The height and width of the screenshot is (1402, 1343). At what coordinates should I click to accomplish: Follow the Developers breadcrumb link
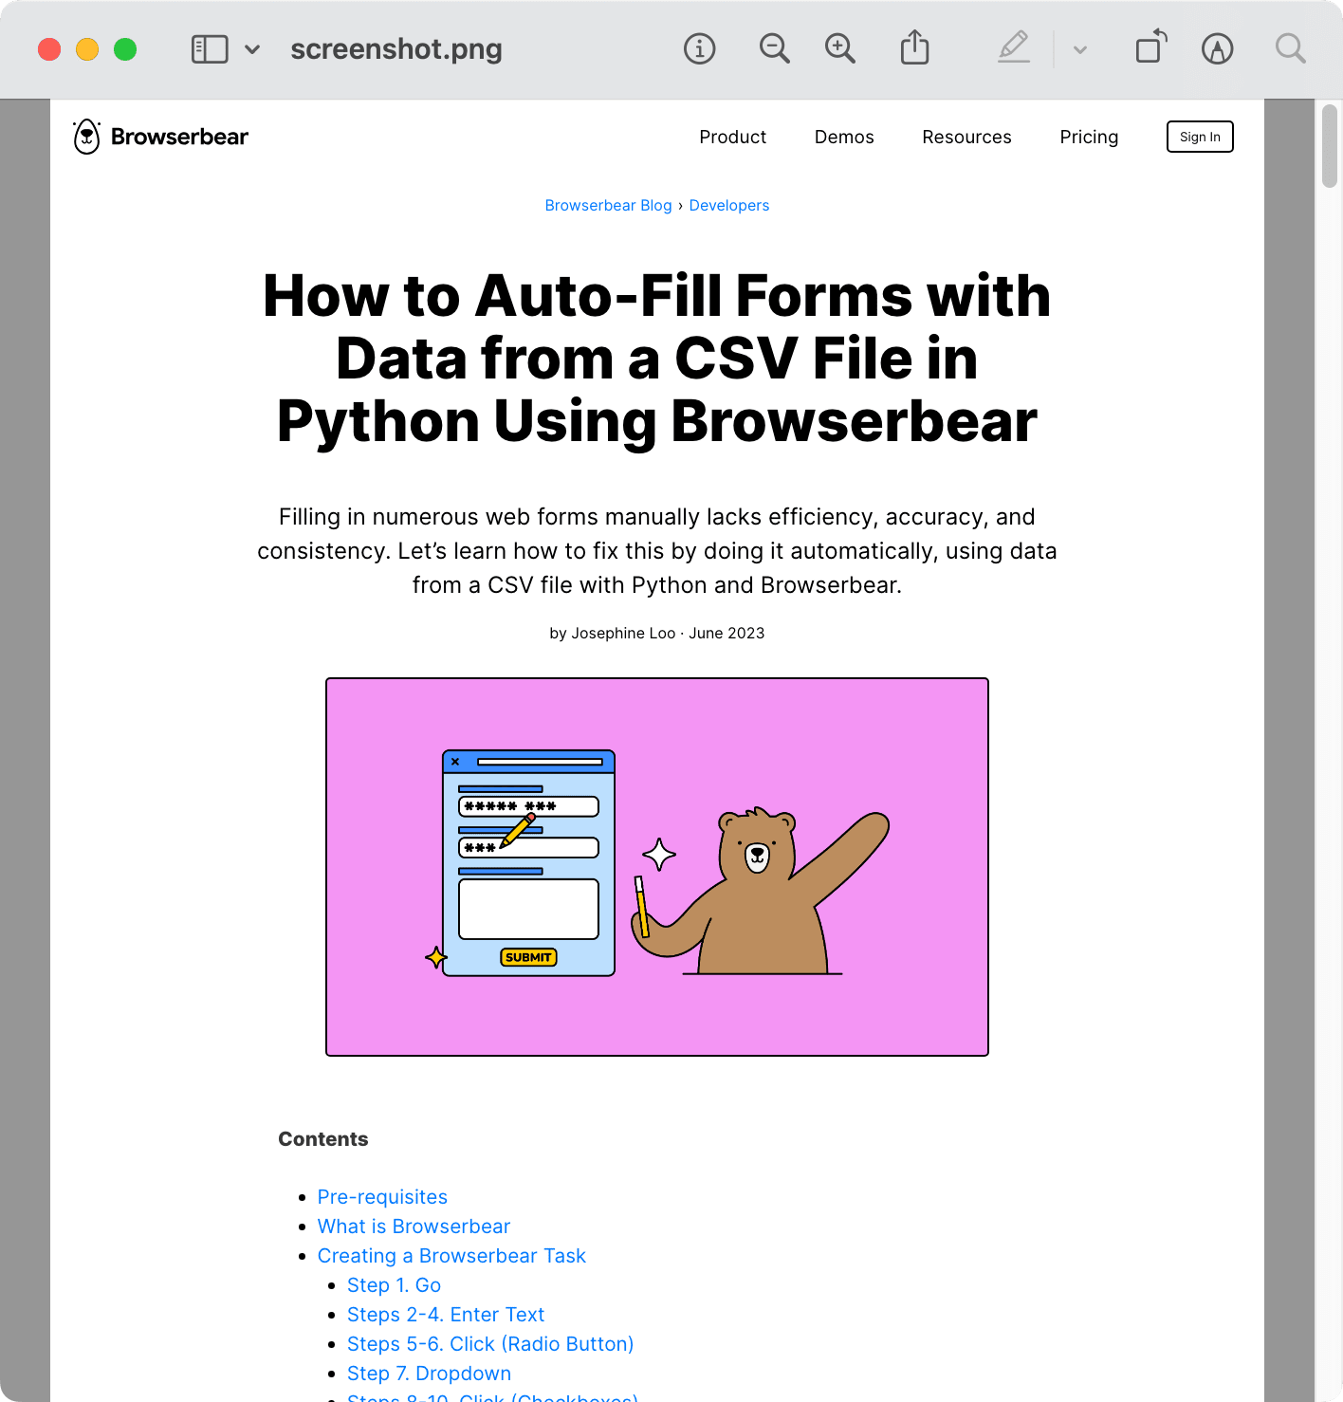(x=729, y=205)
